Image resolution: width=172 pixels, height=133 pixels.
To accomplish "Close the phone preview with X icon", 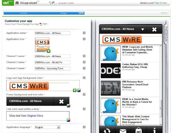I will (x=154, y=29).
